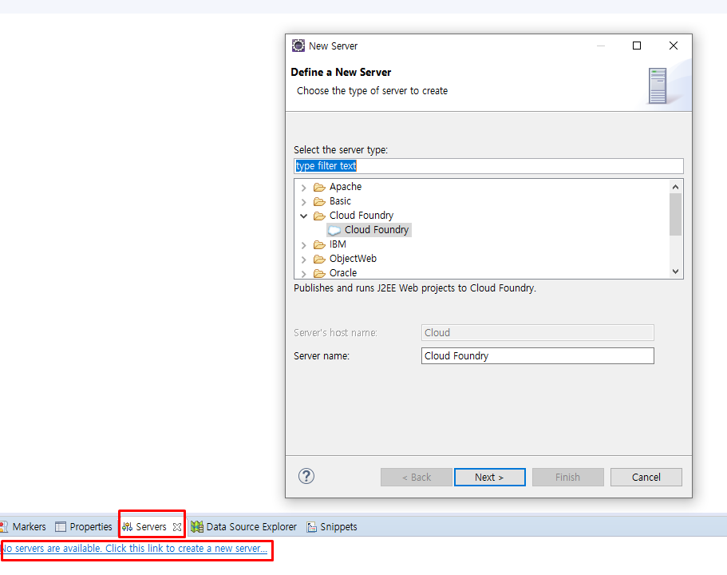Click the New Server dialog title icon
The height and width of the screenshot is (575, 727).
[298, 46]
